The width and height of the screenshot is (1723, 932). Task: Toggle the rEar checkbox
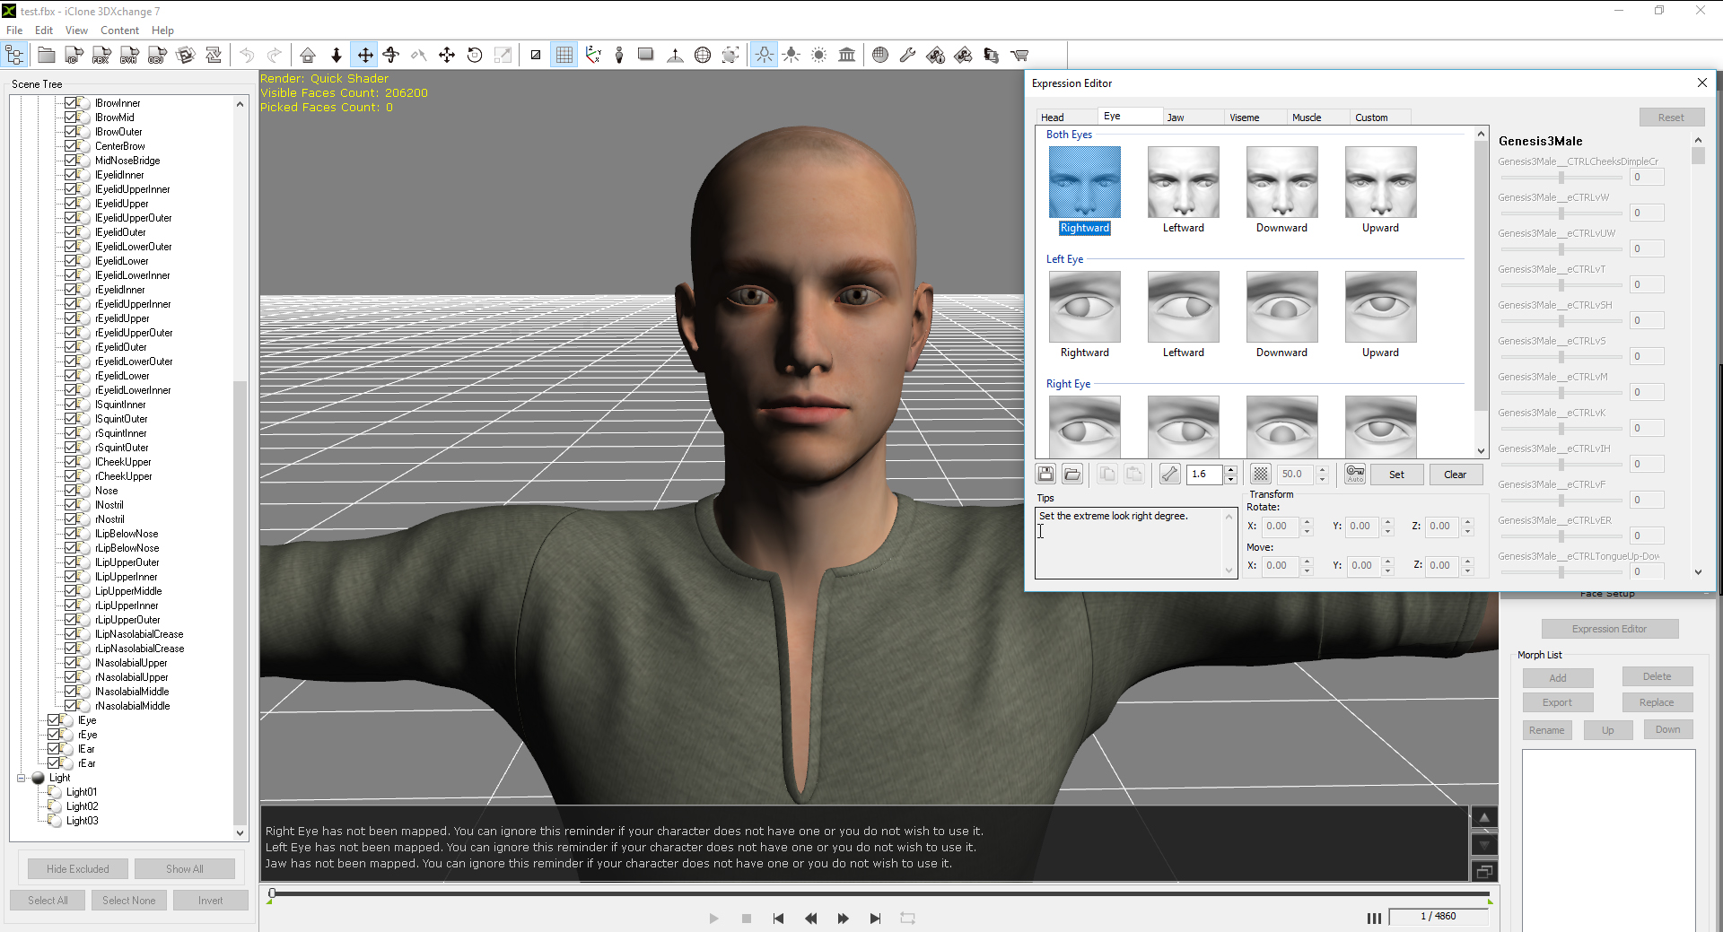(x=54, y=763)
